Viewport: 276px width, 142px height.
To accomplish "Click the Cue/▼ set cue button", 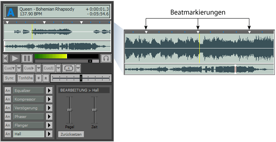I will point(9,68).
